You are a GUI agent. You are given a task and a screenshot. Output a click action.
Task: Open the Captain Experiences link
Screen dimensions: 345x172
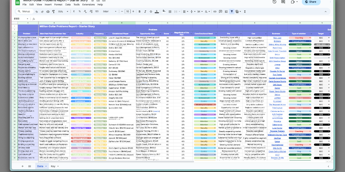point(277,78)
